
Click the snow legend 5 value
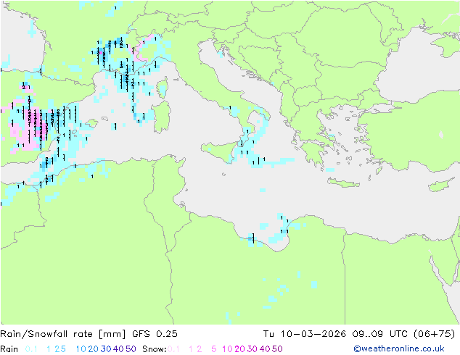pos(214,349)
